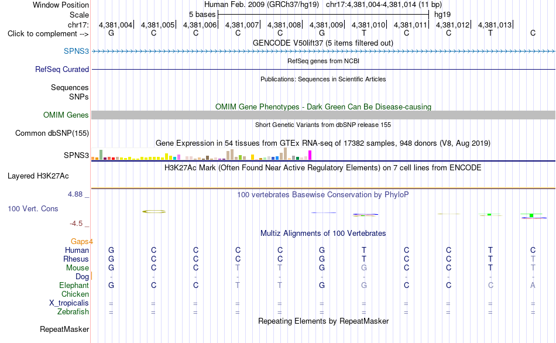This screenshot has width=556, height=343.
Task: Click 'Repeating Elements by RepeatMasker' title
Action: coord(324,321)
